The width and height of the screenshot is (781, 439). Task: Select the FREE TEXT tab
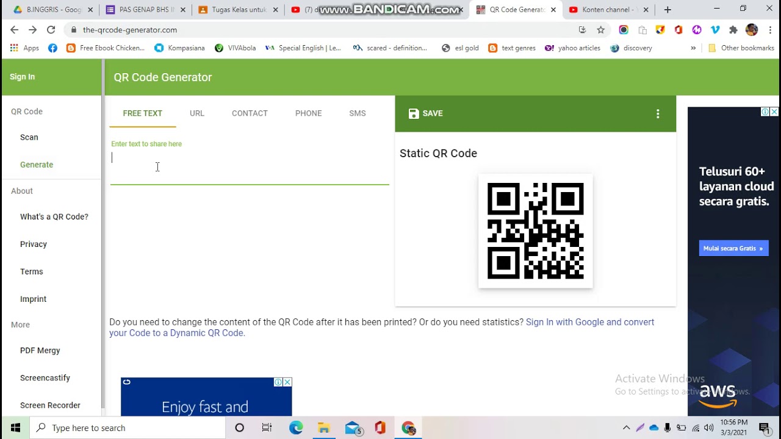click(143, 113)
